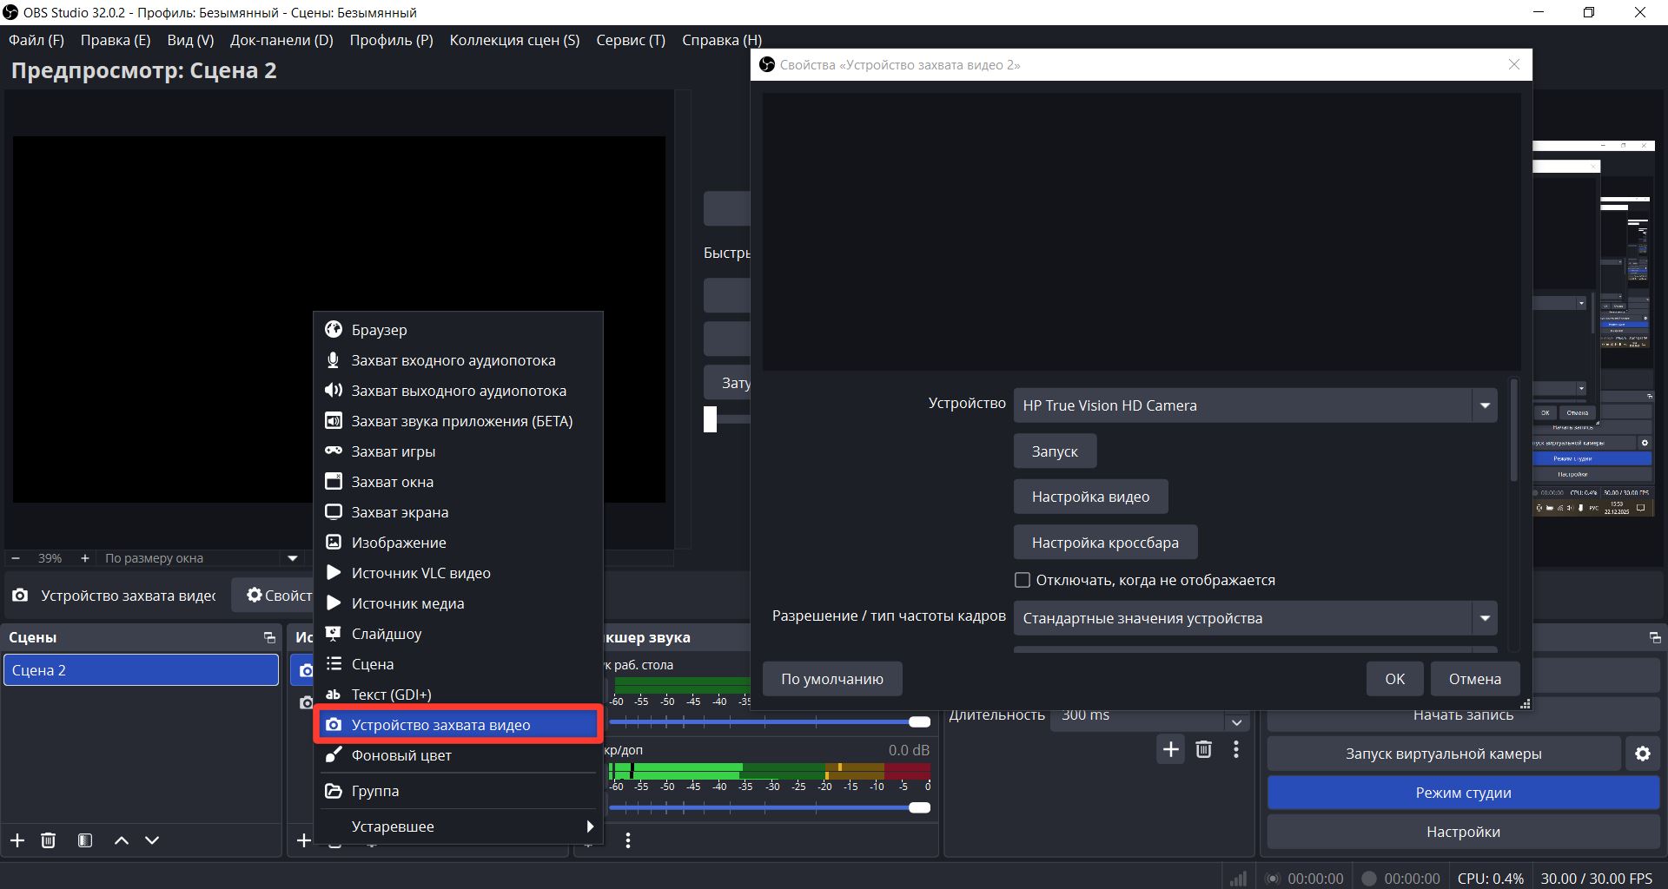
Task: Click the Mic/Aux volume slider handle
Action: pyautogui.click(x=919, y=807)
